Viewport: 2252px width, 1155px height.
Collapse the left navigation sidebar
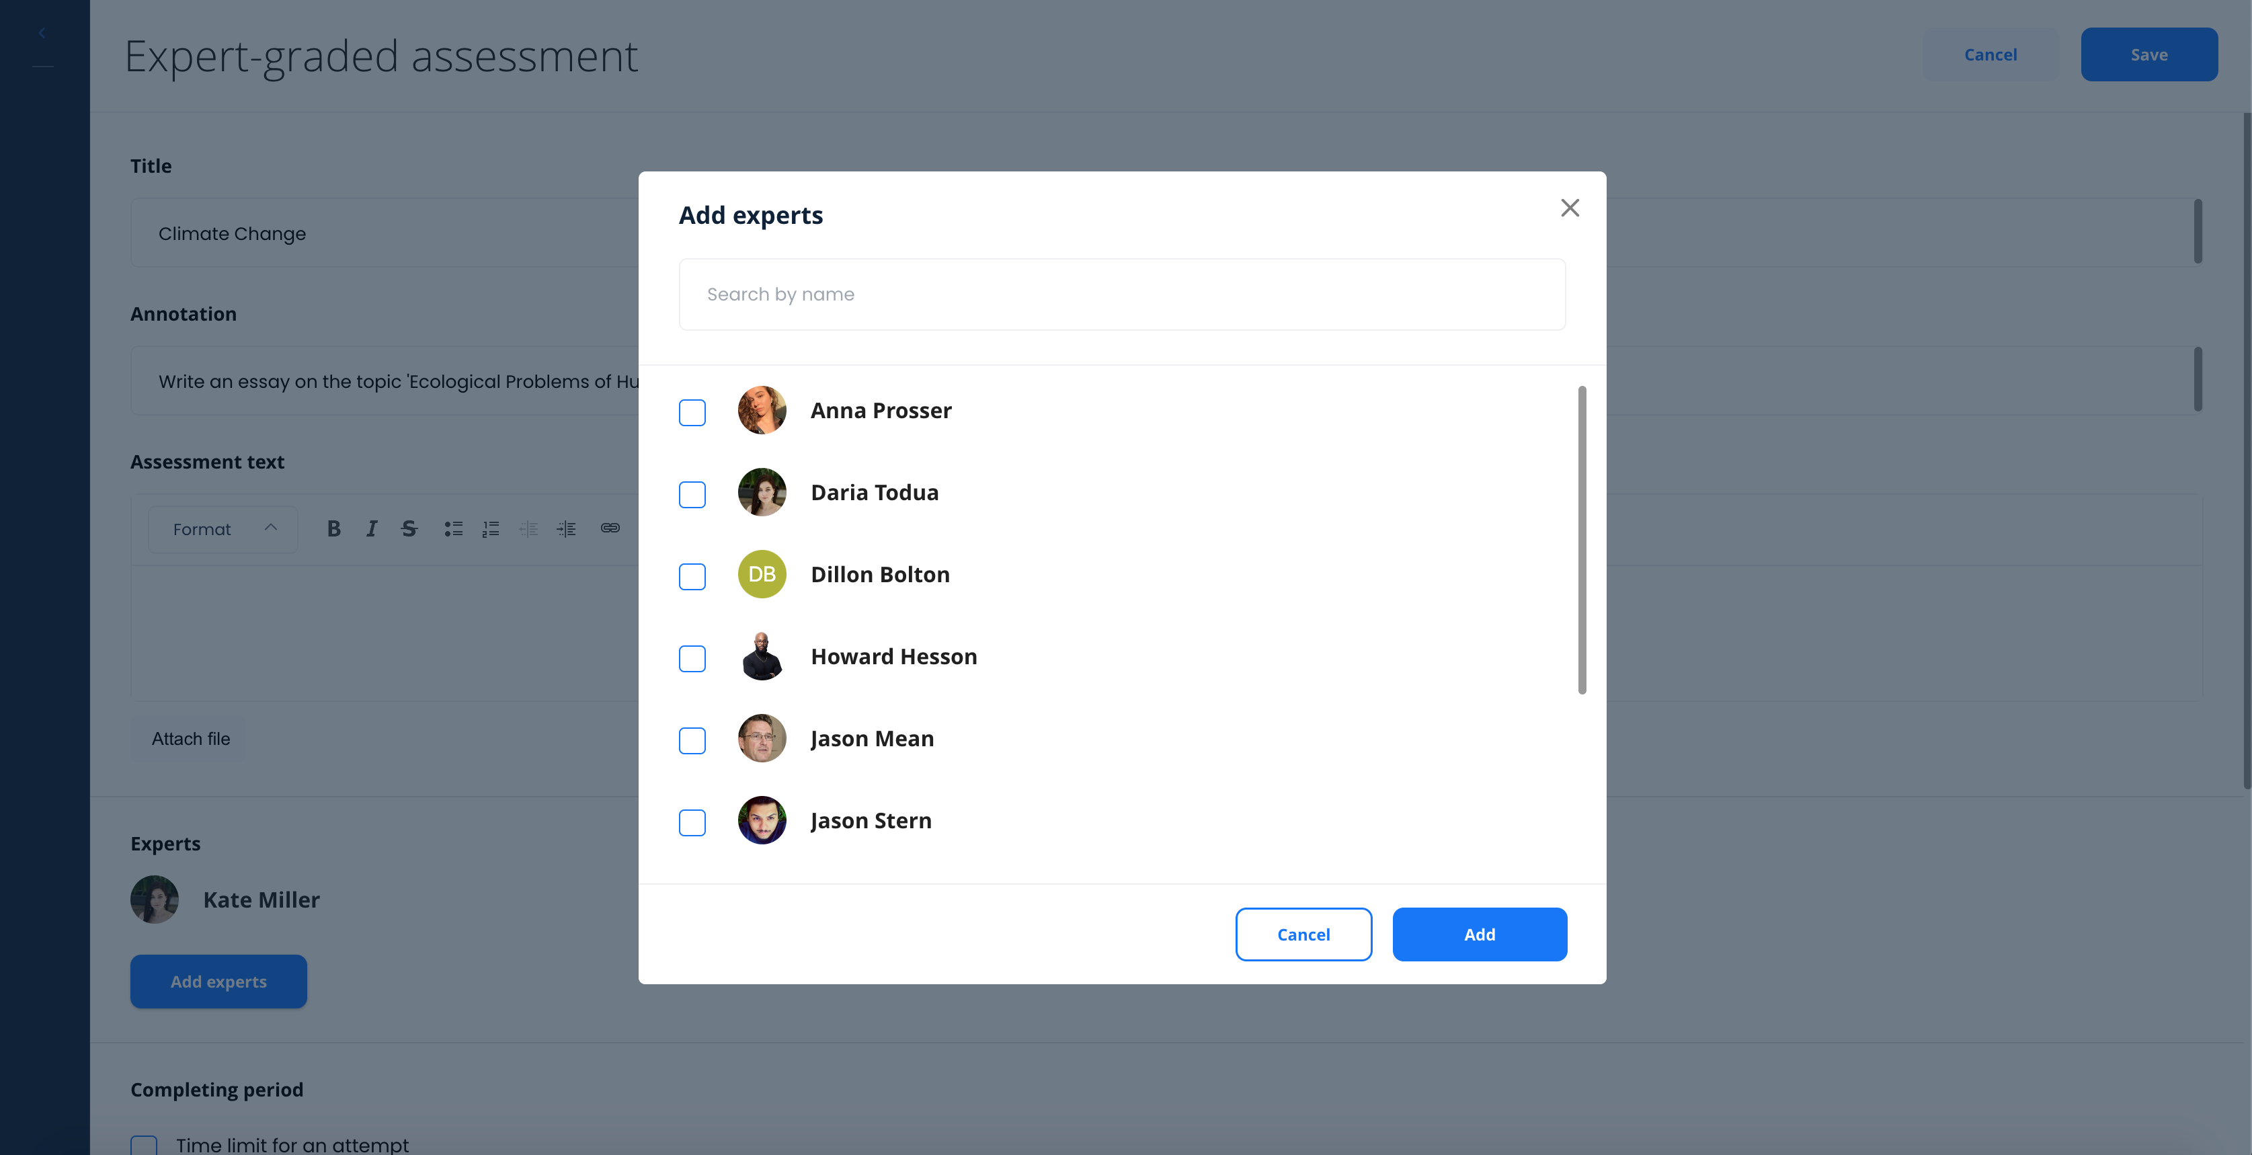[x=42, y=32]
